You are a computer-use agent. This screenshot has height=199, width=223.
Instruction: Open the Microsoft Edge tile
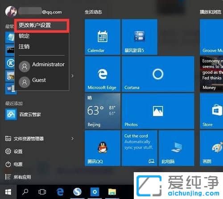pos(103,74)
